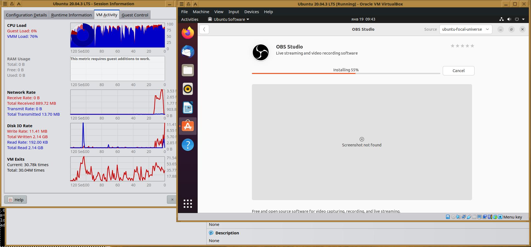Open the Ubuntu Software app menu

[229, 19]
